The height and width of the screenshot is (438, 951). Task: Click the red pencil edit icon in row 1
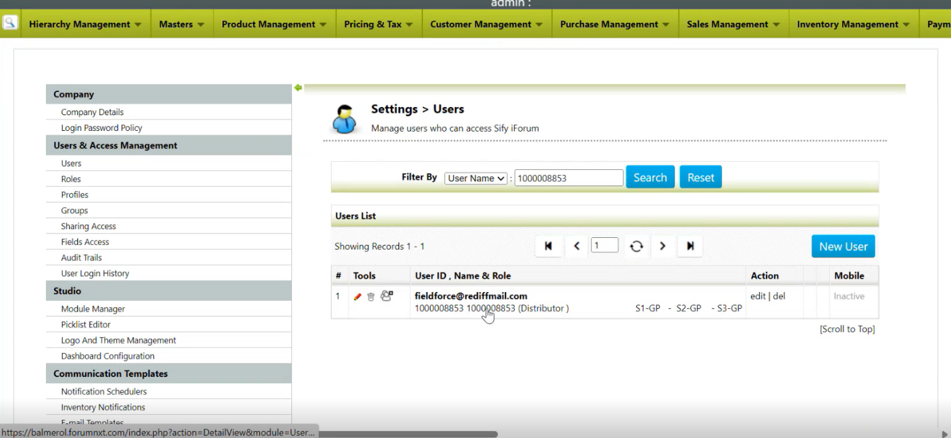coord(357,296)
